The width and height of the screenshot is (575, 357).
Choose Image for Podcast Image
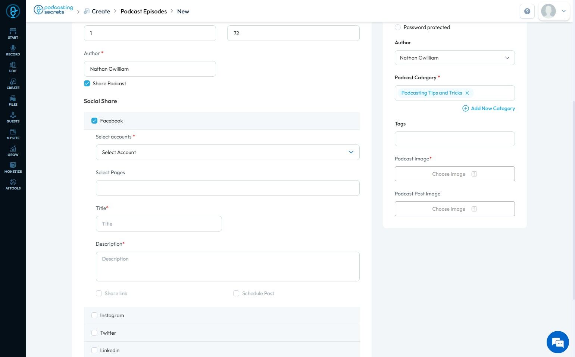(x=454, y=174)
